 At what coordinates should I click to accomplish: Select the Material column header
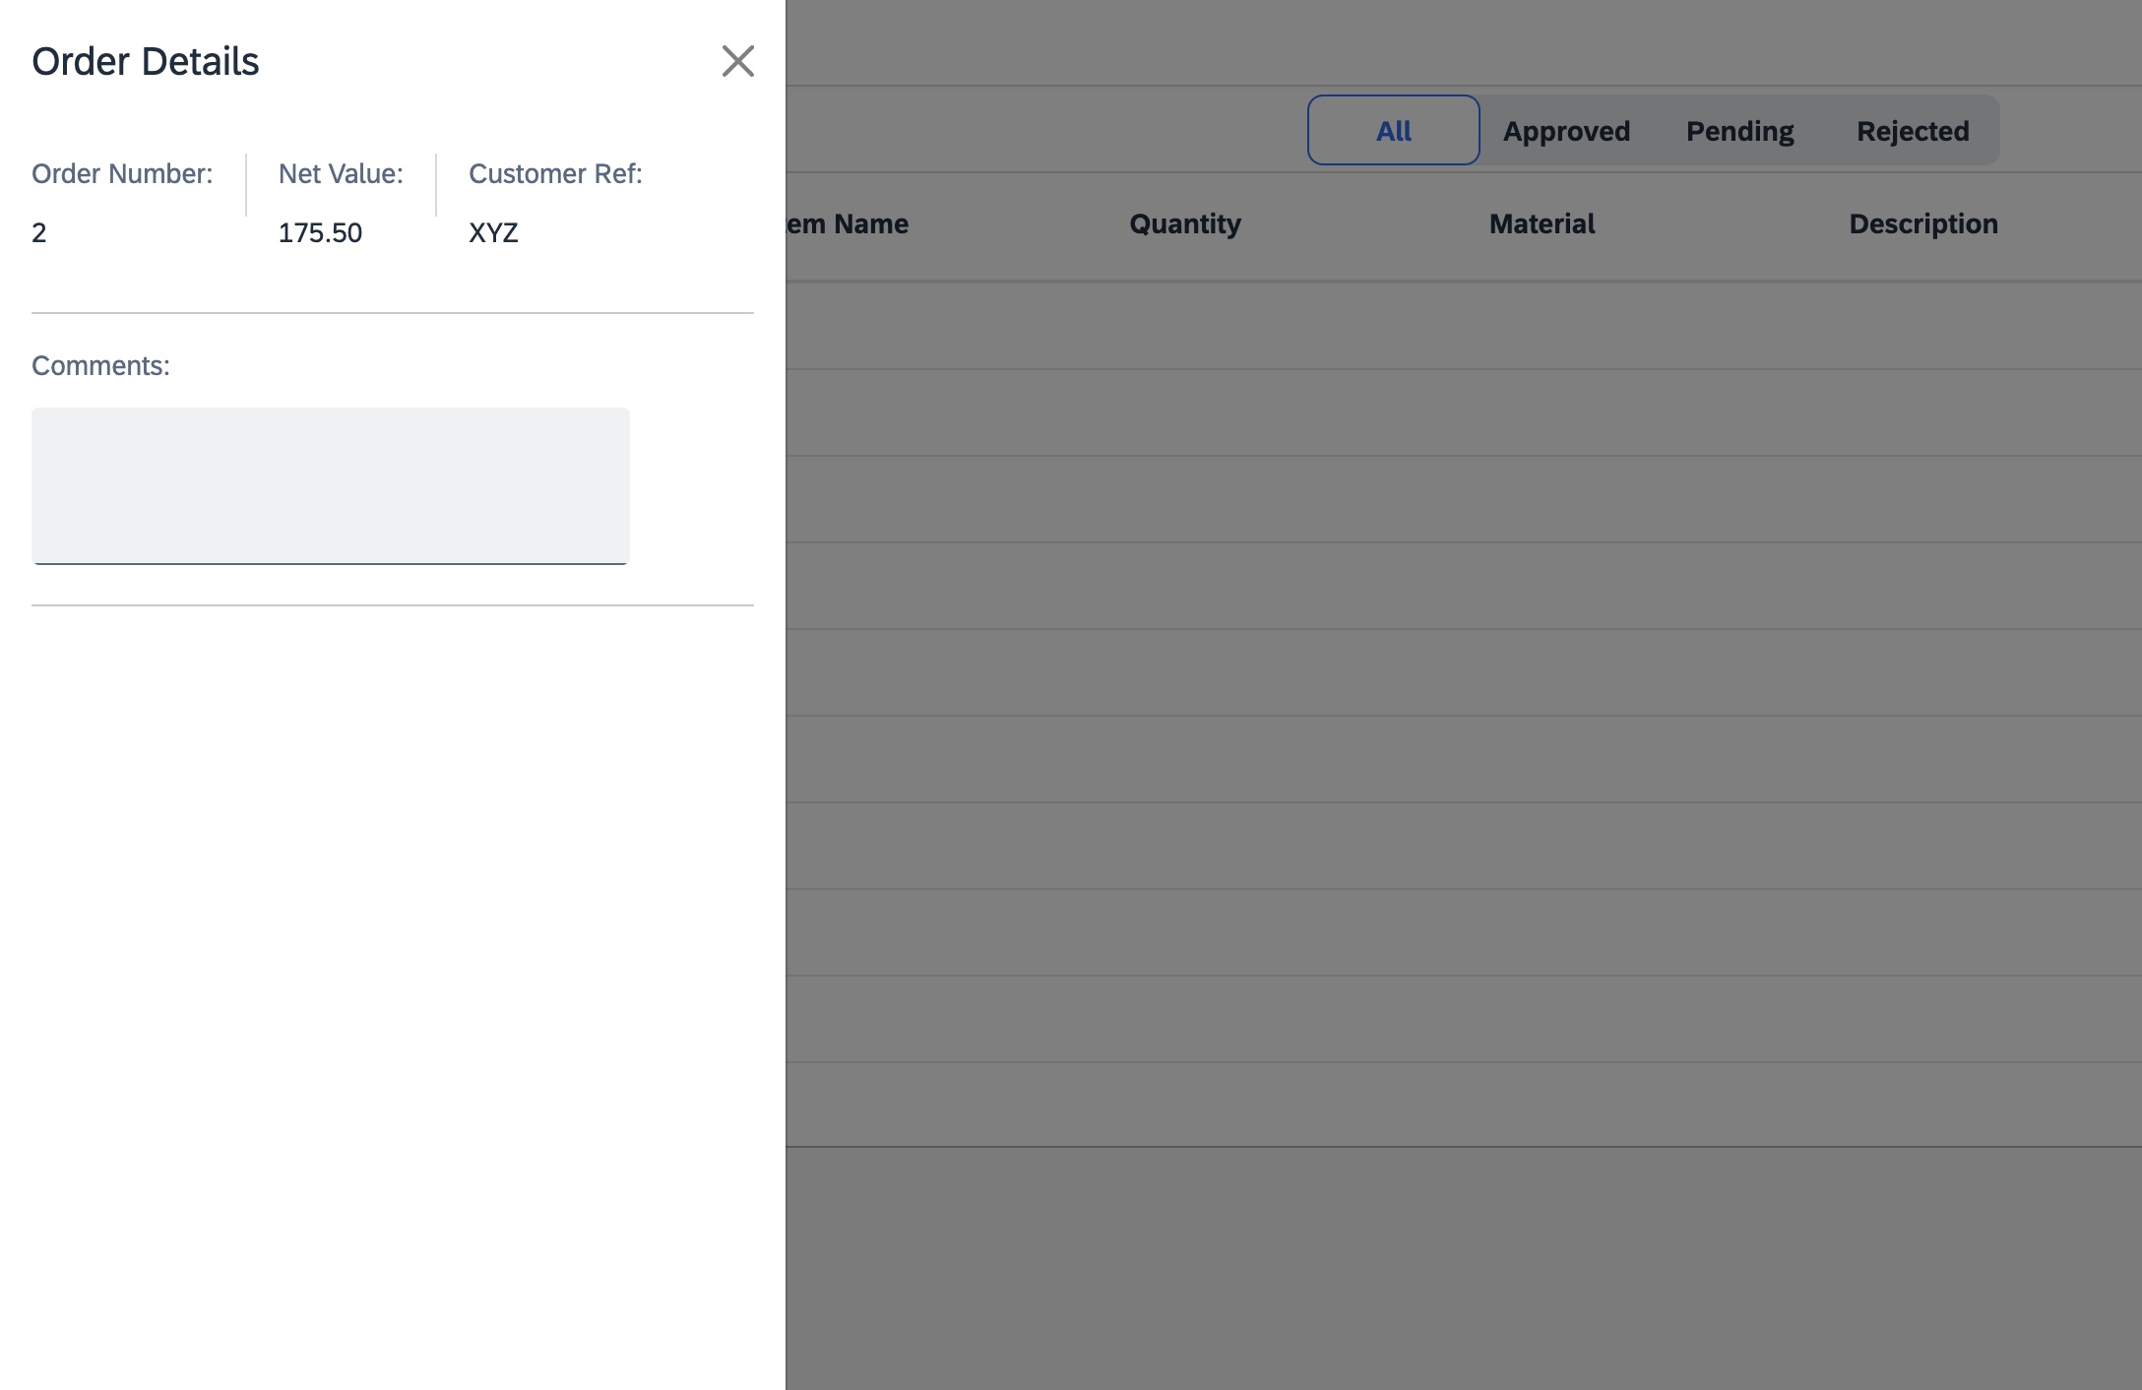(1542, 224)
